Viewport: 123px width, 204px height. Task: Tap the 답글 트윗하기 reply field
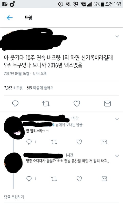pos(61,197)
